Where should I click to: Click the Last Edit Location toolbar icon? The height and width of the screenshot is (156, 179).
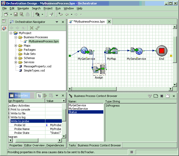coord(61,14)
